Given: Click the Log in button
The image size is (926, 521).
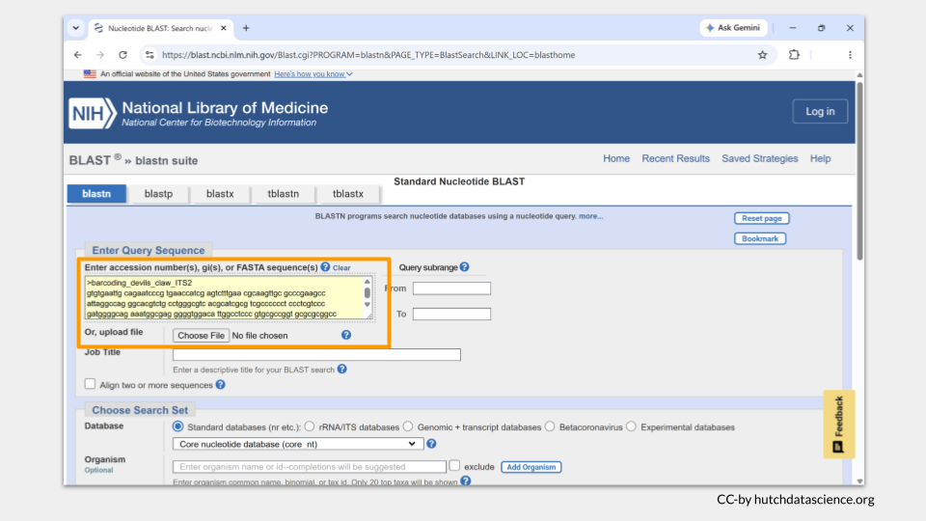Looking at the screenshot, I should 820,111.
